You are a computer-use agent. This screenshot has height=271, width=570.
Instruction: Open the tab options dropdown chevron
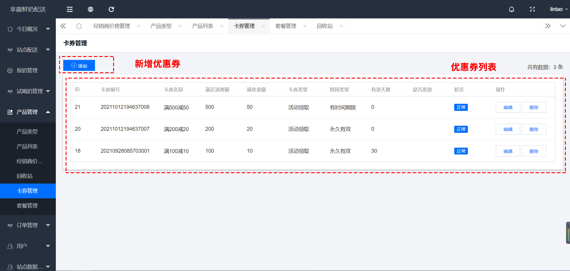pyautogui.click(x=563, y=26)
